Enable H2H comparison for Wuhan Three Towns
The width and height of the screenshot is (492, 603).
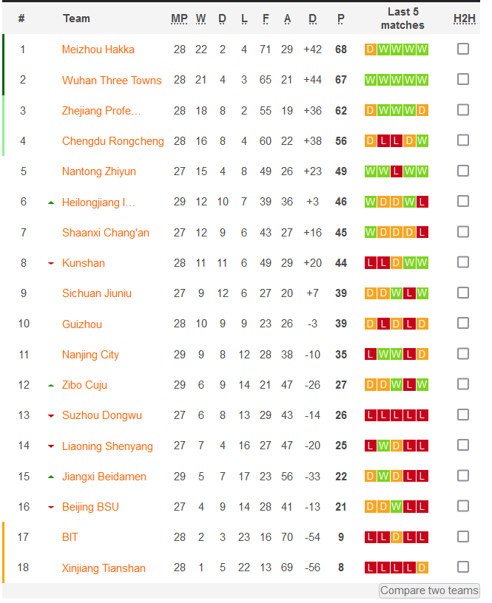coord(463,79)
